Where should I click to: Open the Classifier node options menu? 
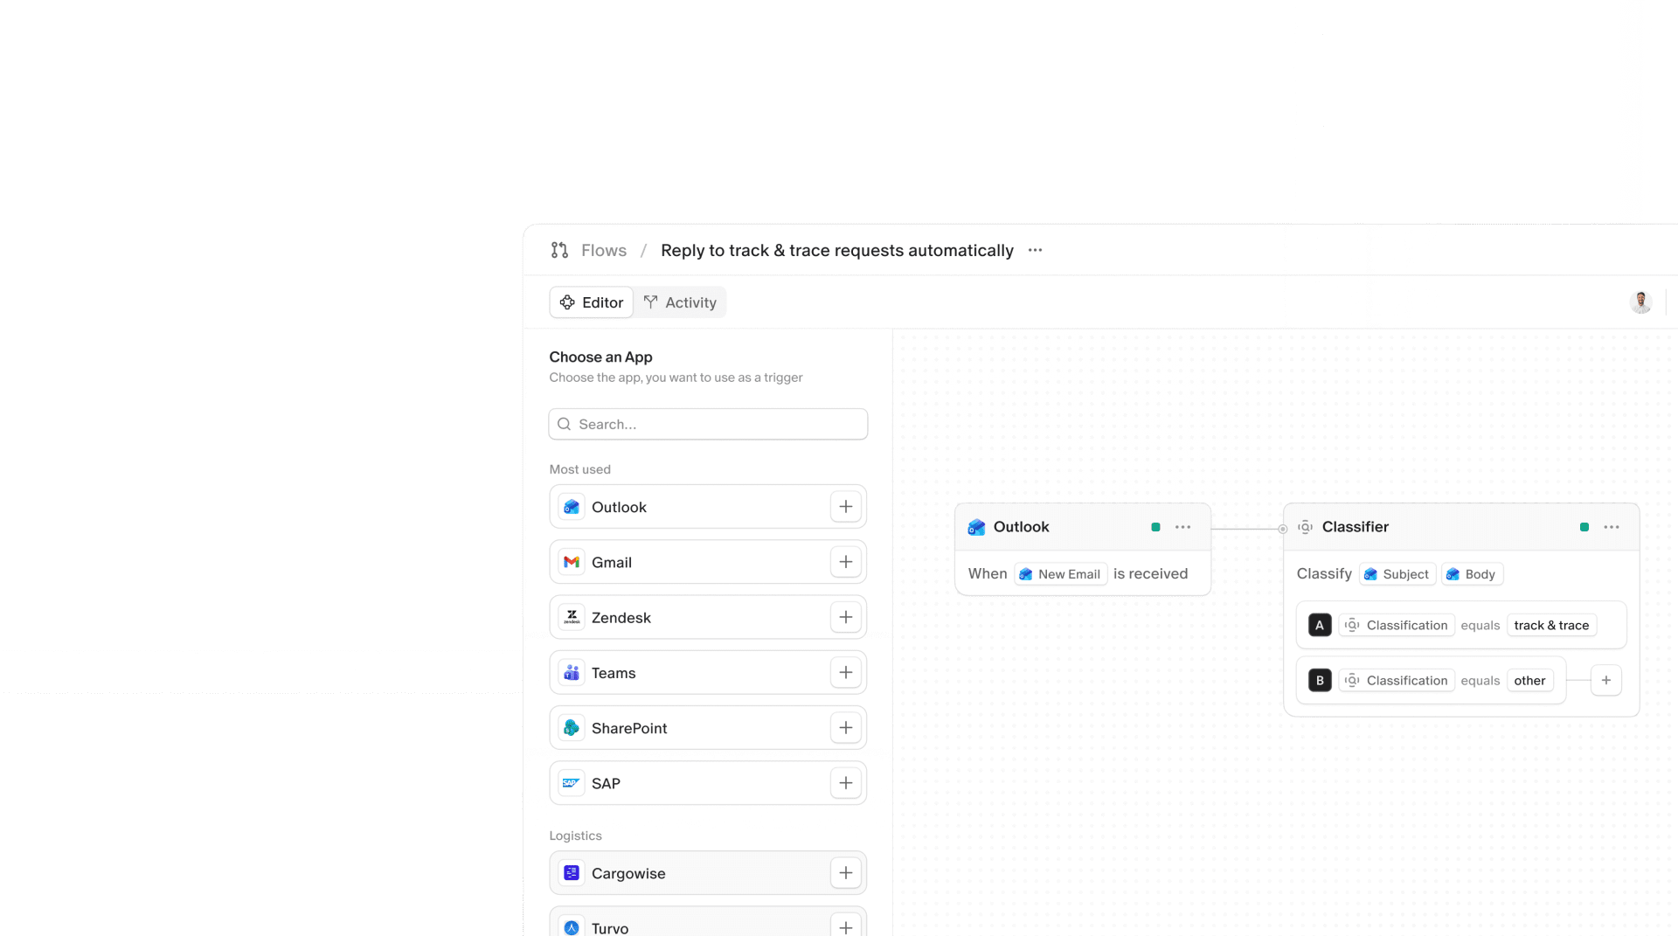(1612, 527)
